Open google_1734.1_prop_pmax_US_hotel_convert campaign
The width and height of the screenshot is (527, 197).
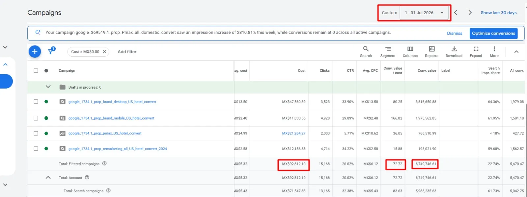tap(105, 133)
